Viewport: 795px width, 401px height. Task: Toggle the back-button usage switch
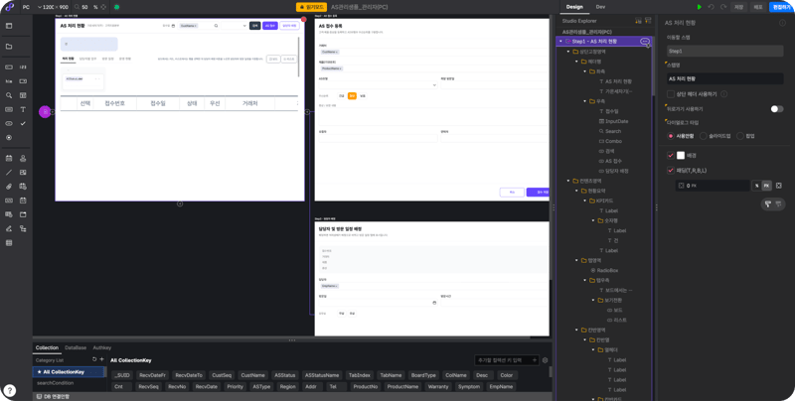777,109
